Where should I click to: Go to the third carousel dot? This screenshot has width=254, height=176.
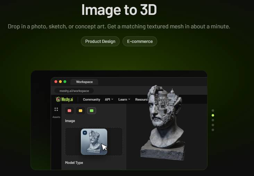pyautogui.click(x=213, y=120)
